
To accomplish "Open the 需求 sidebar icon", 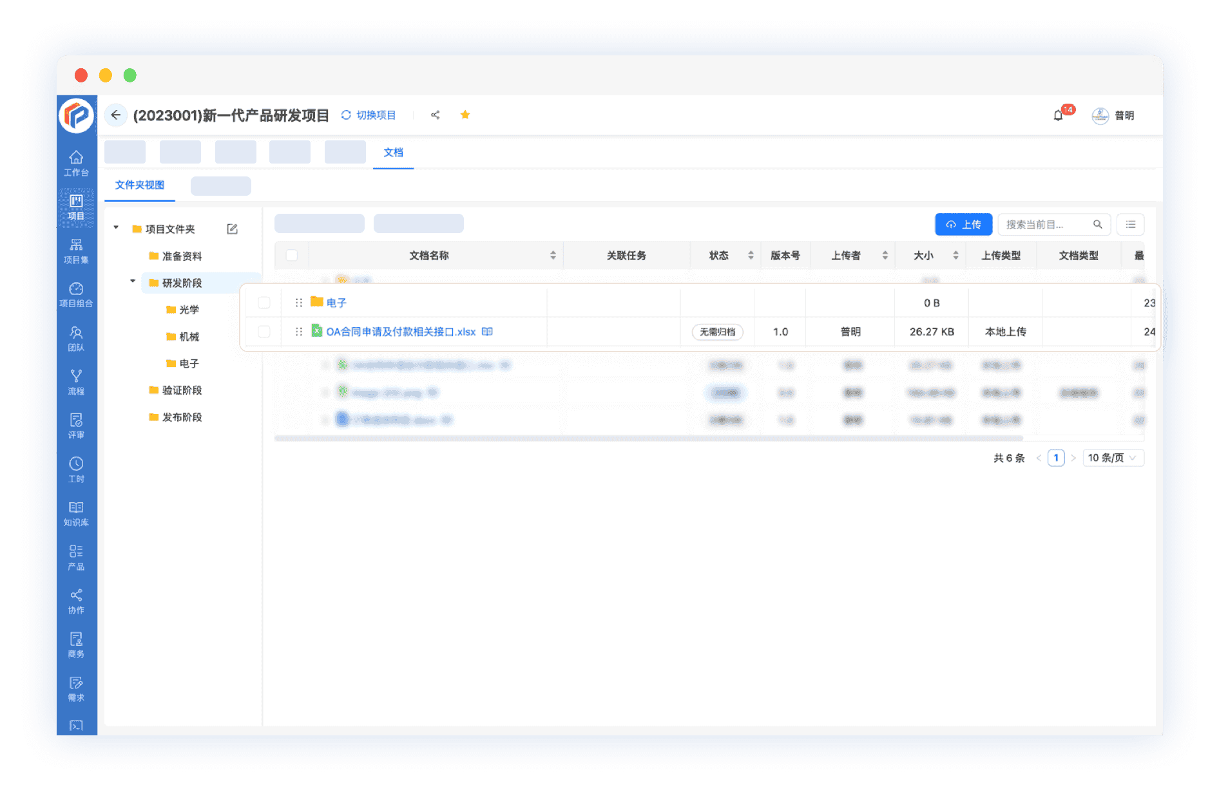I will [x=76, y=689].
